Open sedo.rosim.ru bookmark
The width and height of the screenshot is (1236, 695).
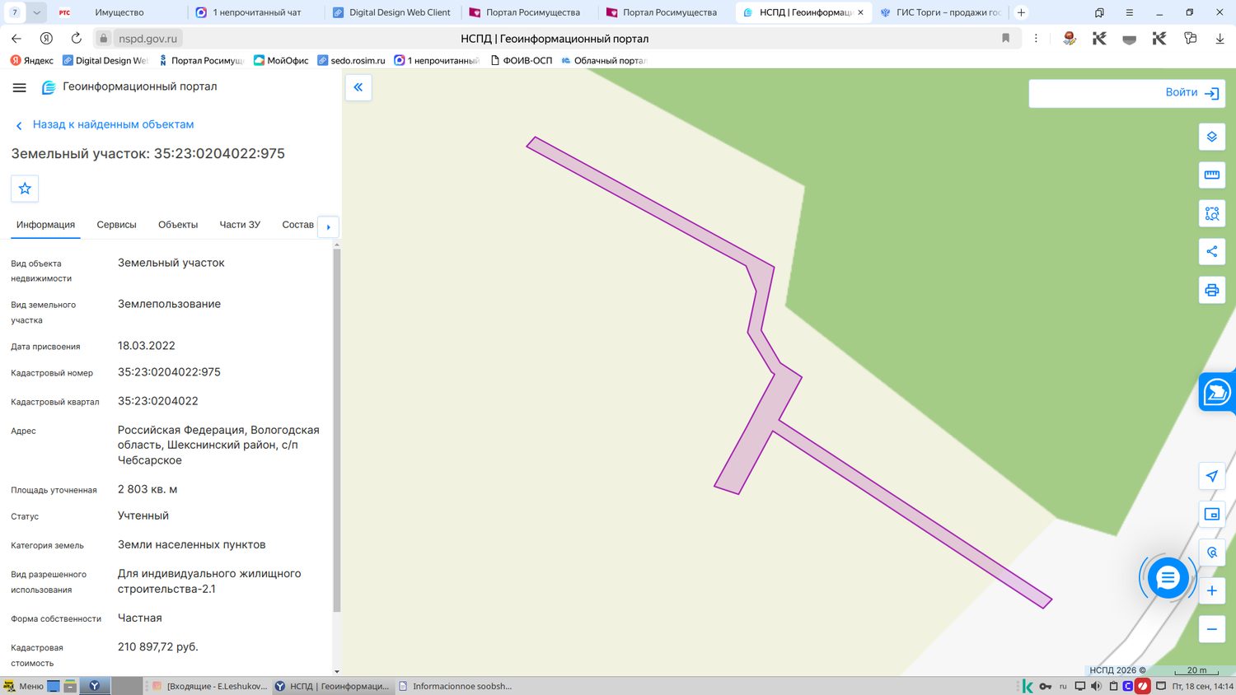click(x=351, y=60)
